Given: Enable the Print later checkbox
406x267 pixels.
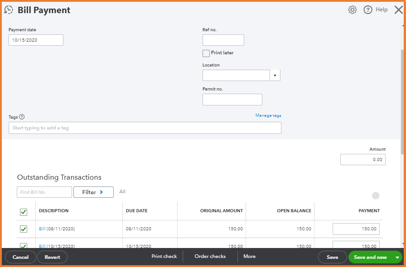Looking at the screenshot, I should [206, 53].
